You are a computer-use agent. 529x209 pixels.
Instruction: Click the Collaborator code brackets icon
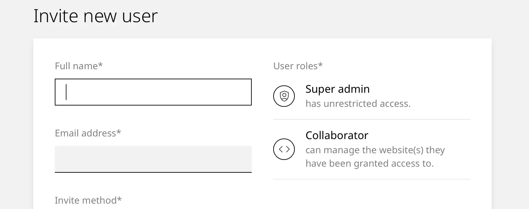[284, 149]
